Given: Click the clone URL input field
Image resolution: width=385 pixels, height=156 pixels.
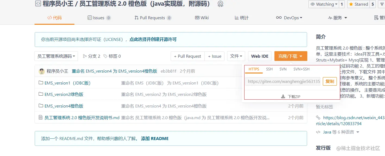Looking at the screenshot, I should tap(283, 81).
